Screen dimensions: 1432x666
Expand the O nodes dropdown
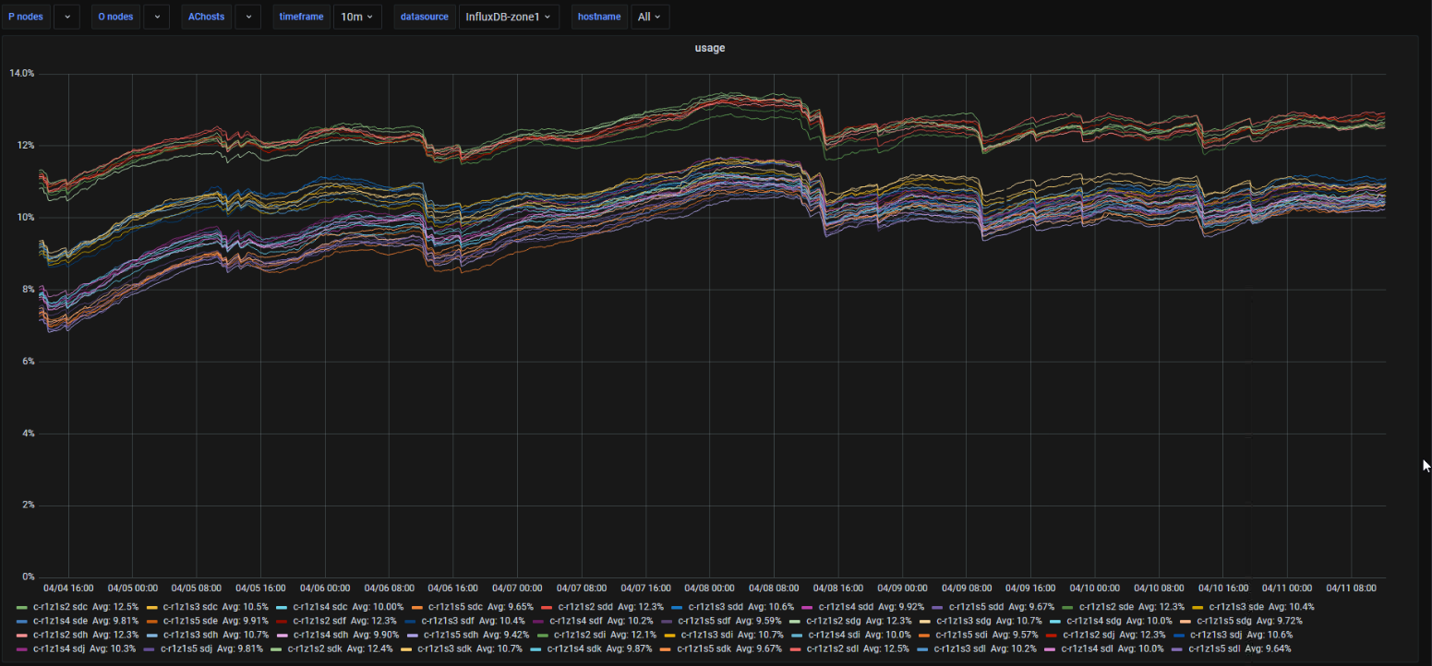click(x=156, y=17)
